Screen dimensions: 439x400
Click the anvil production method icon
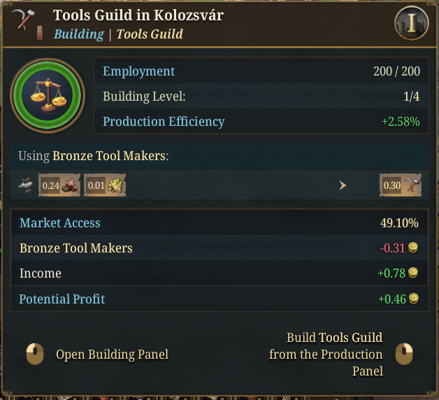click(25, 185)
